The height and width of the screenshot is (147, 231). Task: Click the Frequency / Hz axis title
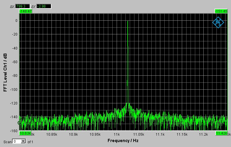pos(123,141)
